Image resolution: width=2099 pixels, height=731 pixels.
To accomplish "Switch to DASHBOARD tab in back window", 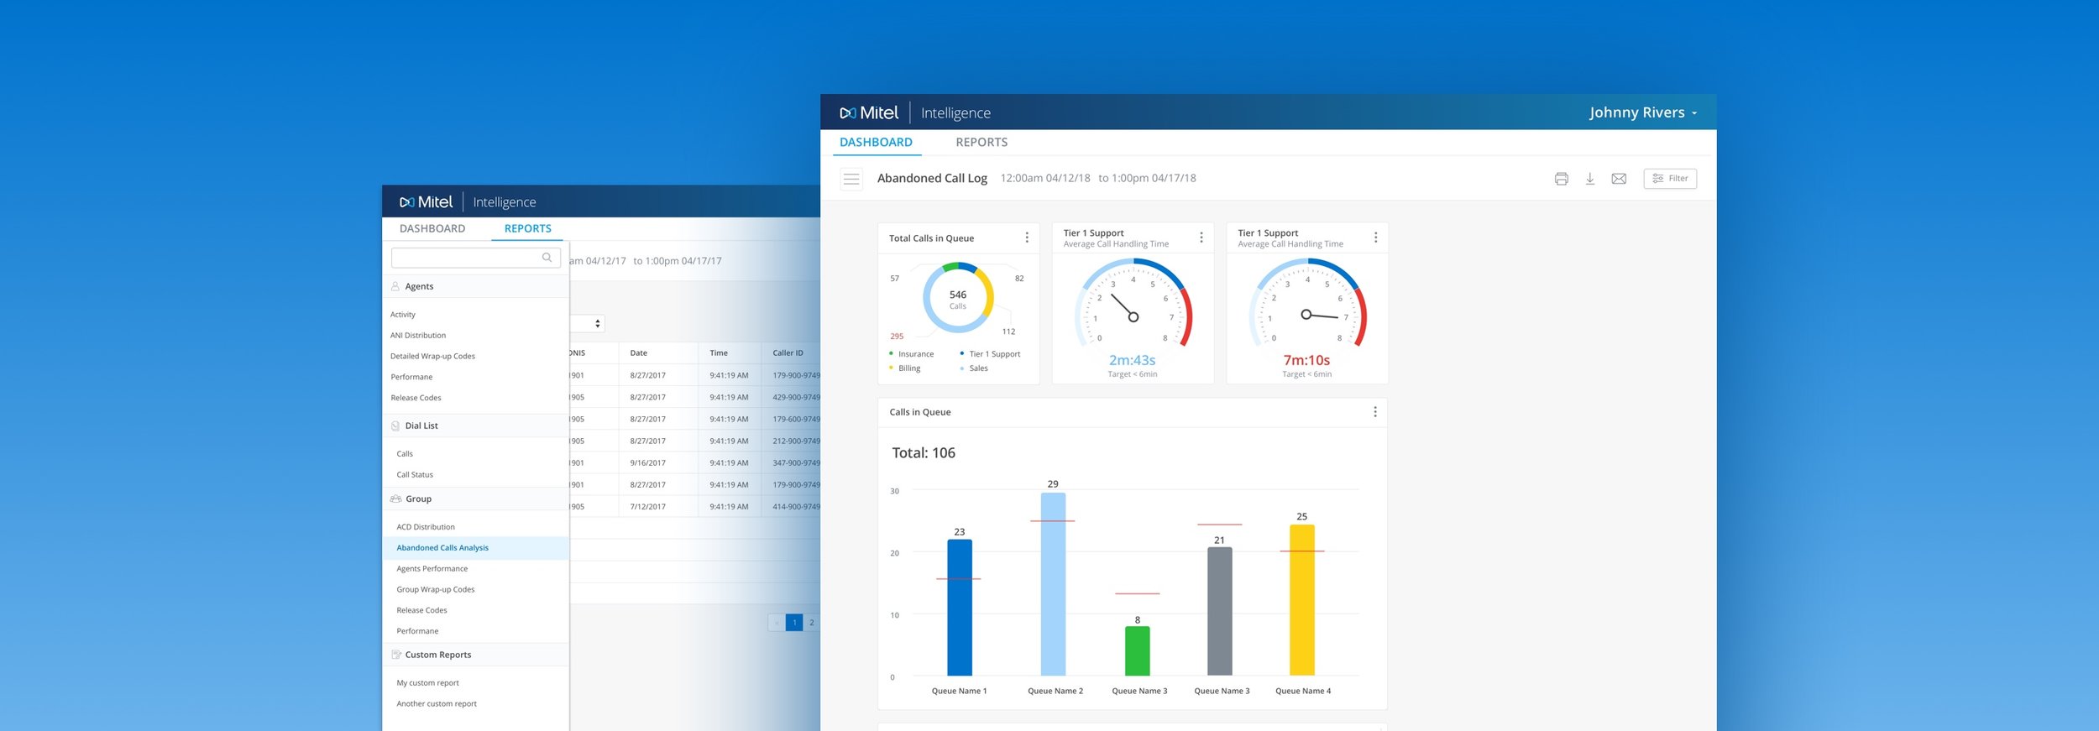I will [x=432, y=228].
